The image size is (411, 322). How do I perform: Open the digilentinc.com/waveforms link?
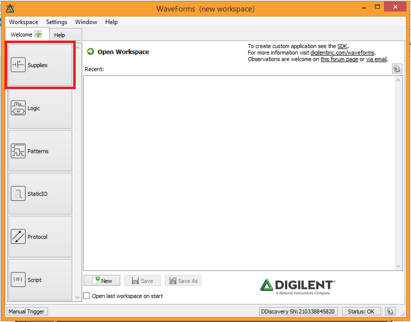[342, 53]
